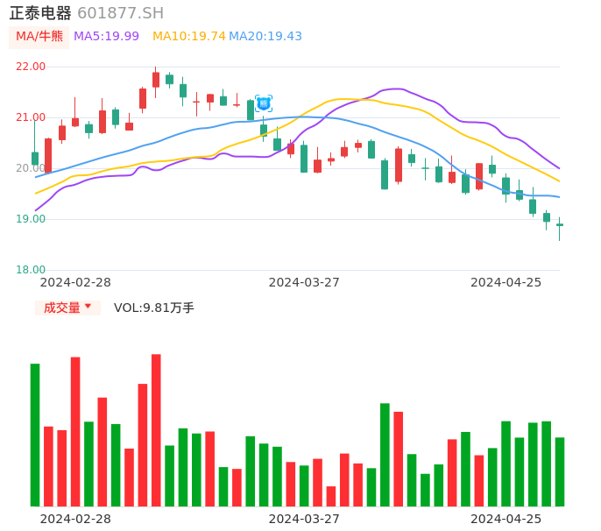601x531 pixels.
Task: Click the 18.00 price axis label
Action: [31, 270]
